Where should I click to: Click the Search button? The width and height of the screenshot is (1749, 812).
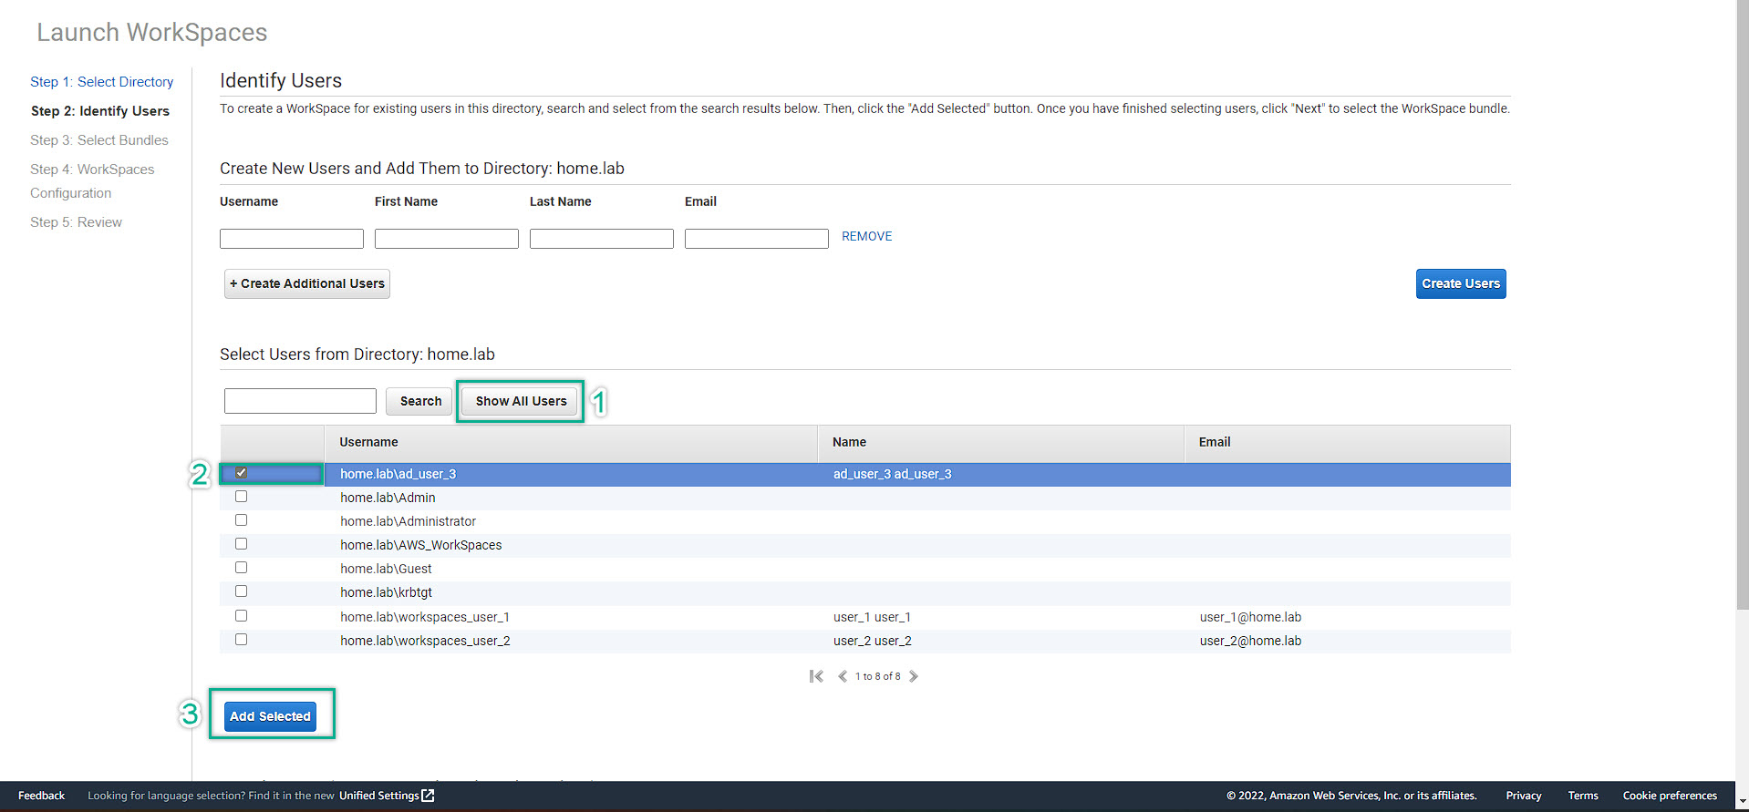(x=420, y=401)
